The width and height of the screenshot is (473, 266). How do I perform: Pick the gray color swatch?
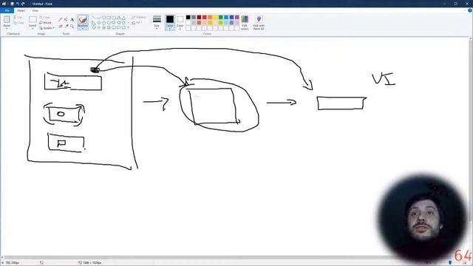coord(194,17)
